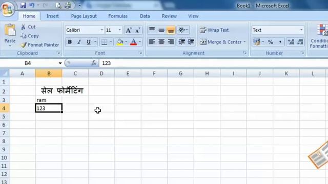
Task: Open the font size 11 dropdown
Action: tap(119, 30)
